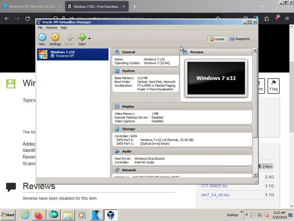This screenshot has height=221, width=294.
Task: Switch to the Snapshots view
Action: point(240,39)
